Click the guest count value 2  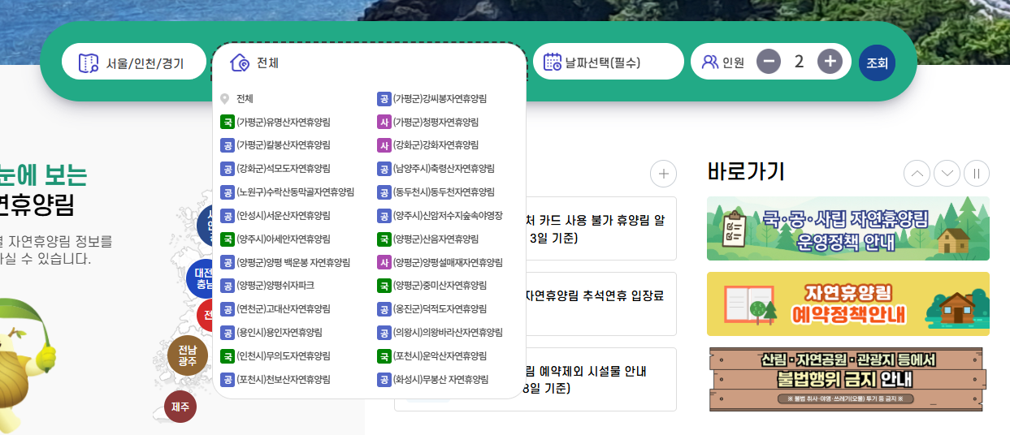(799, 62)
